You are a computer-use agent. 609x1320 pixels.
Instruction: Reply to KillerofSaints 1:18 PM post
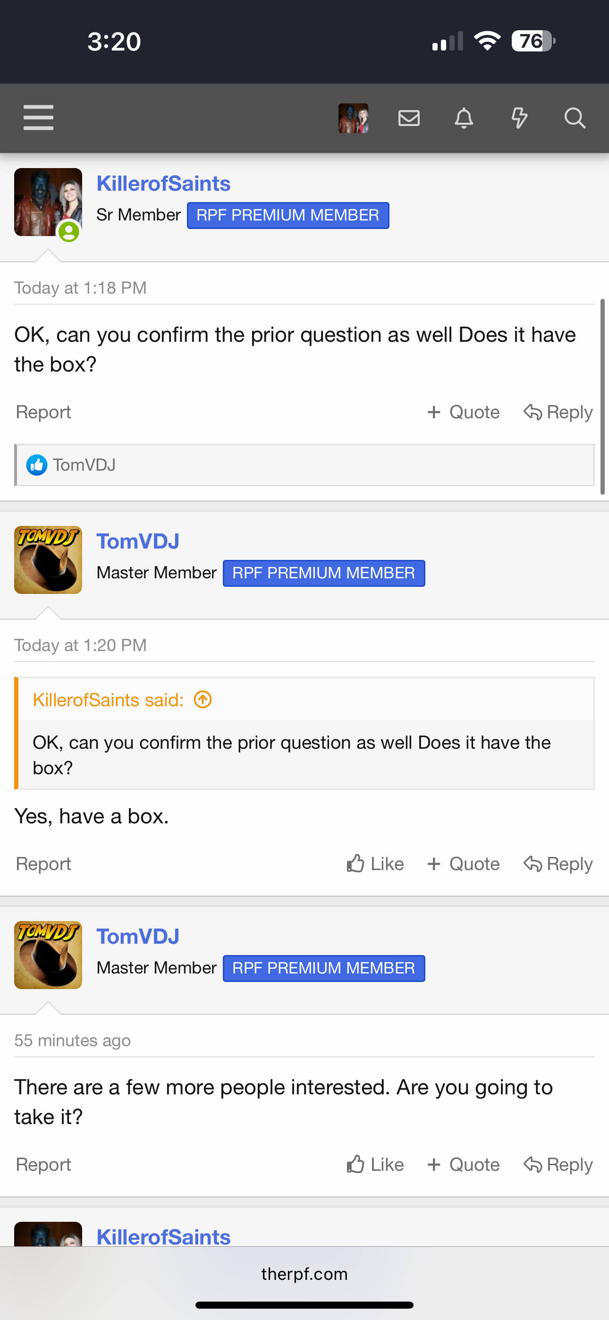point(558,412)
